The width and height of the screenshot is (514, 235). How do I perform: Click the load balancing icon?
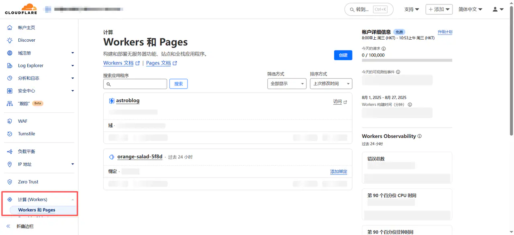click(x=10, y=152)
